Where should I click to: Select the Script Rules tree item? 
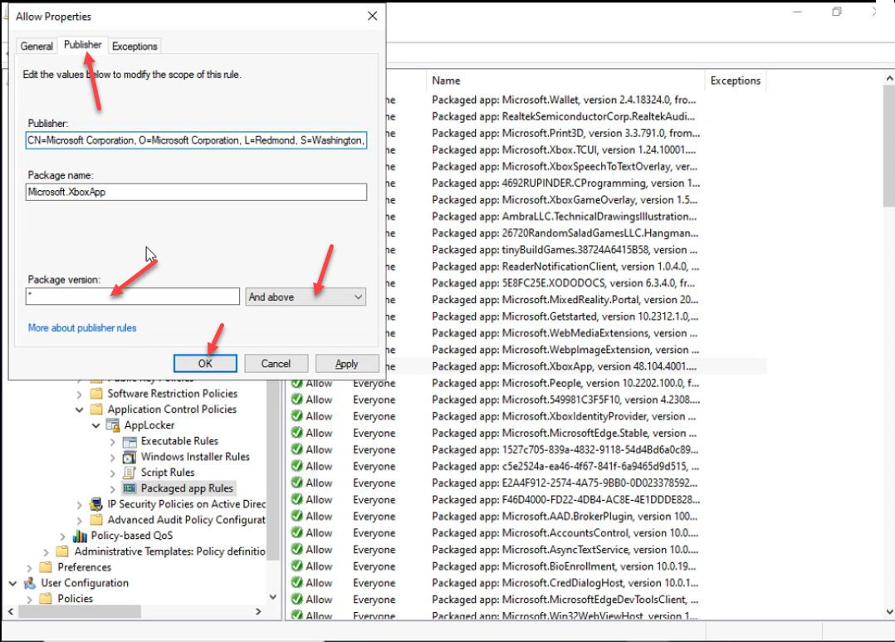168,473
